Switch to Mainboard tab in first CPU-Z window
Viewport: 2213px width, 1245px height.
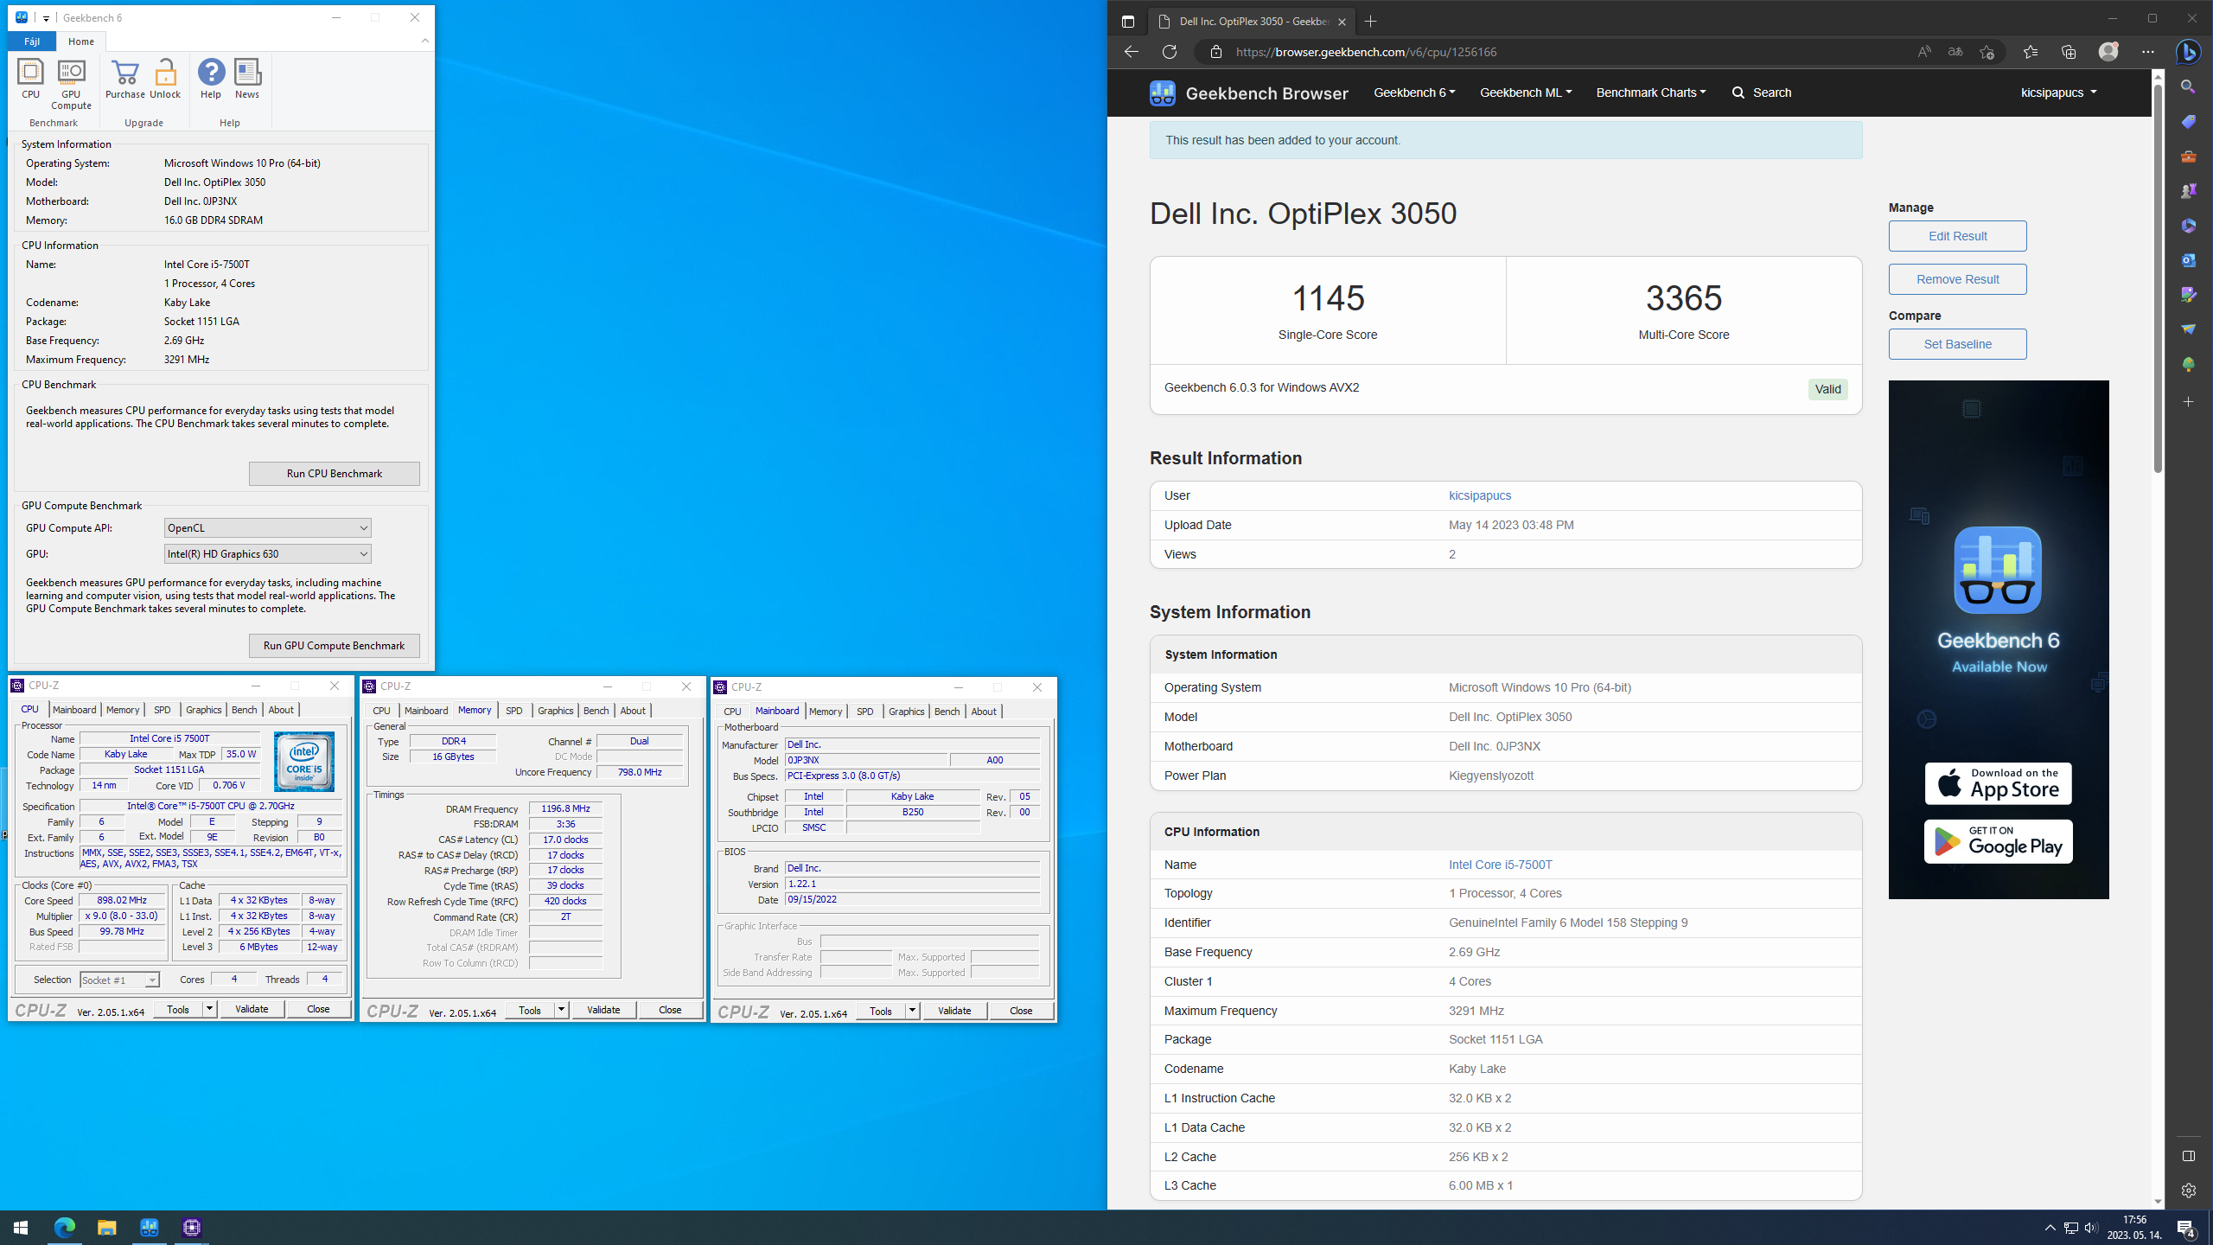[74, 710]
